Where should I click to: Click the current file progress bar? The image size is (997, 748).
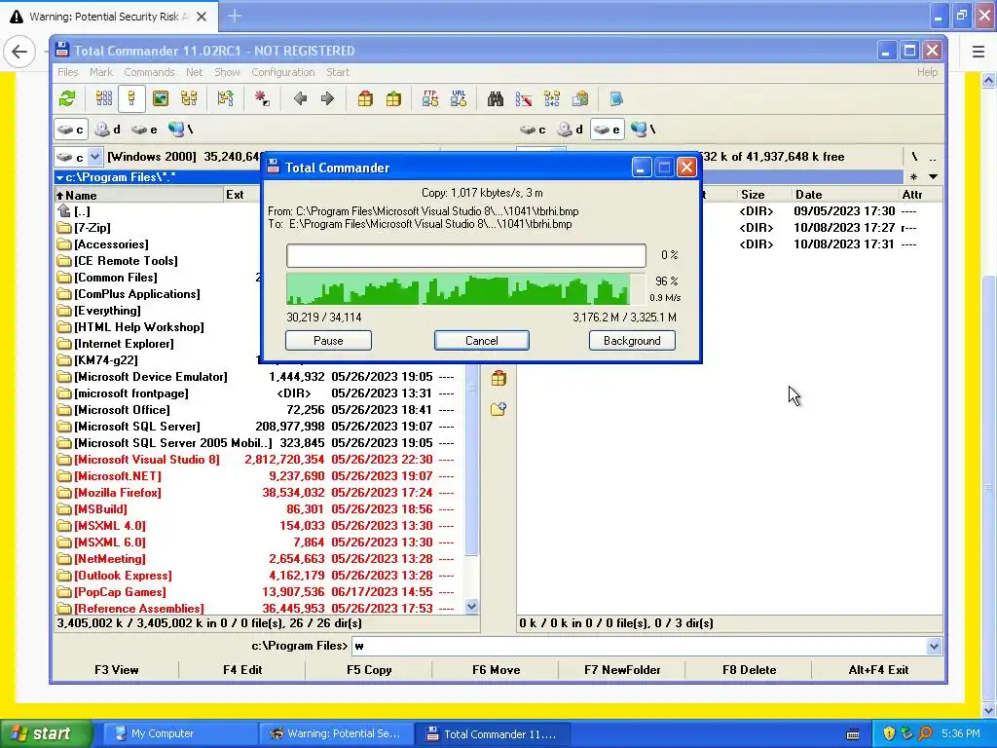pos(466,256)
